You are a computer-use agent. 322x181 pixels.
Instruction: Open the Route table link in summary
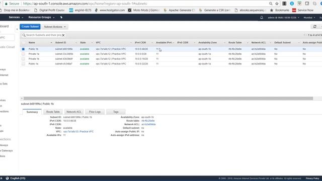(148, 121)
